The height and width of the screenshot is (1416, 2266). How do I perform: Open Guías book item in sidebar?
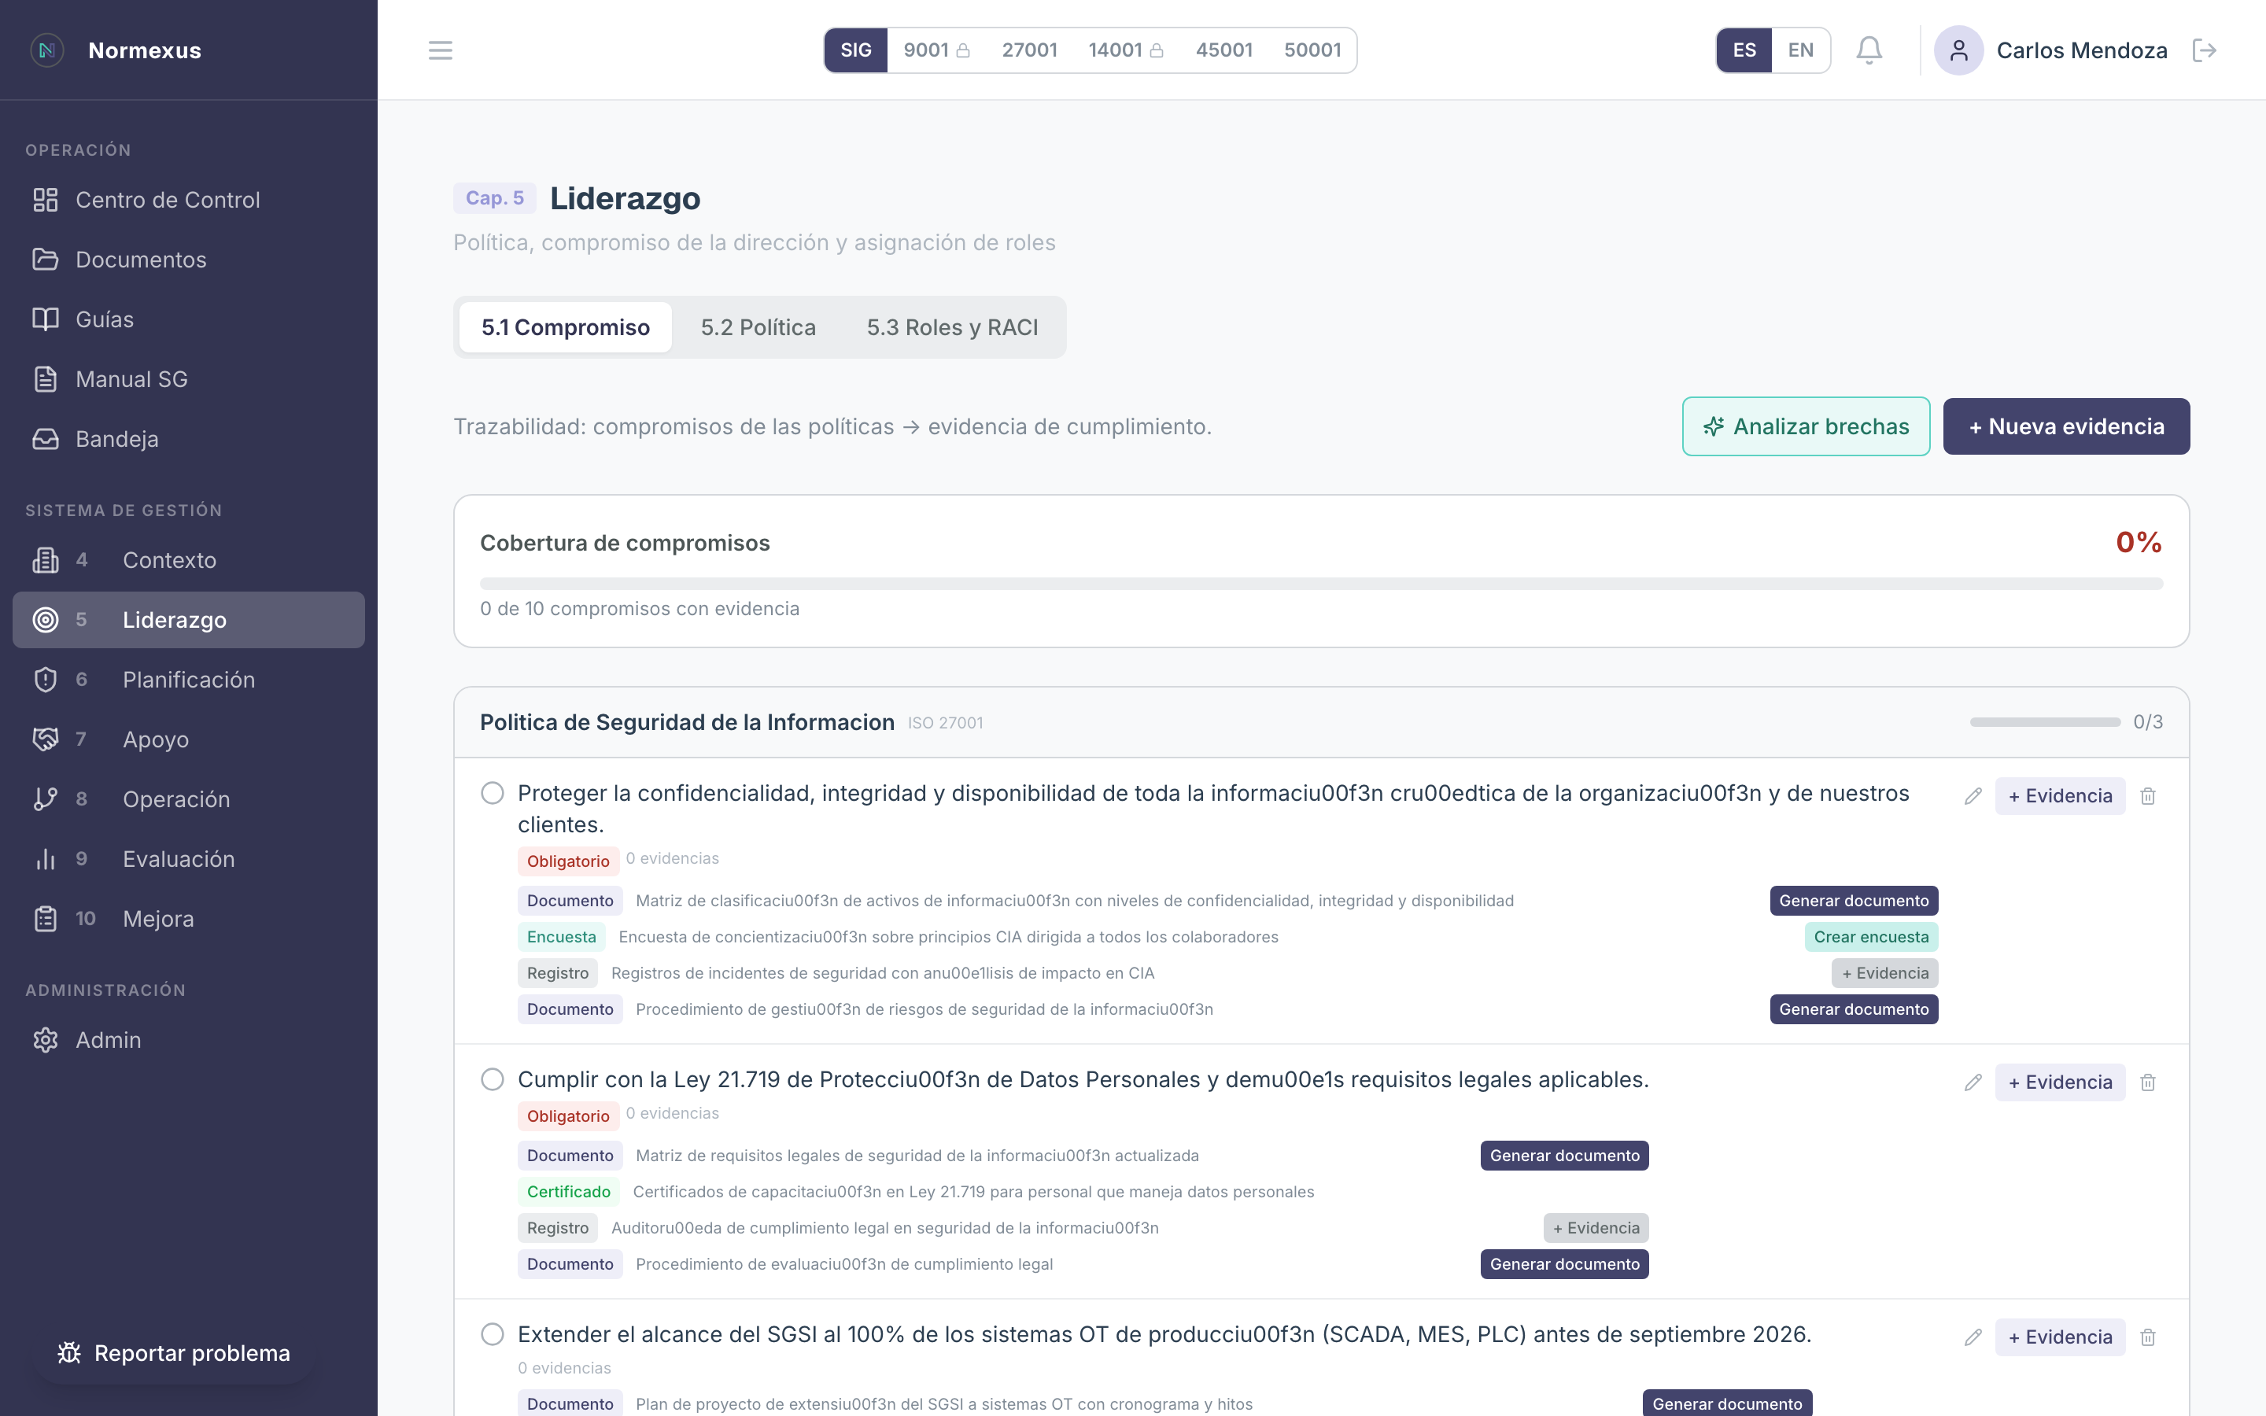(x=188, y=319)
